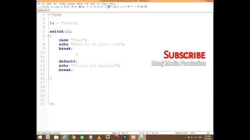Click the PHP Hypertext Preprocessor file status text
This screenshot has height=140, width=250.
(48, 133)
